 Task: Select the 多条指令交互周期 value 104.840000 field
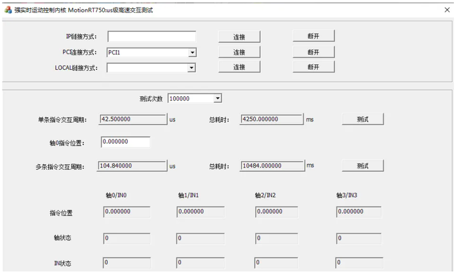[132, 166]
